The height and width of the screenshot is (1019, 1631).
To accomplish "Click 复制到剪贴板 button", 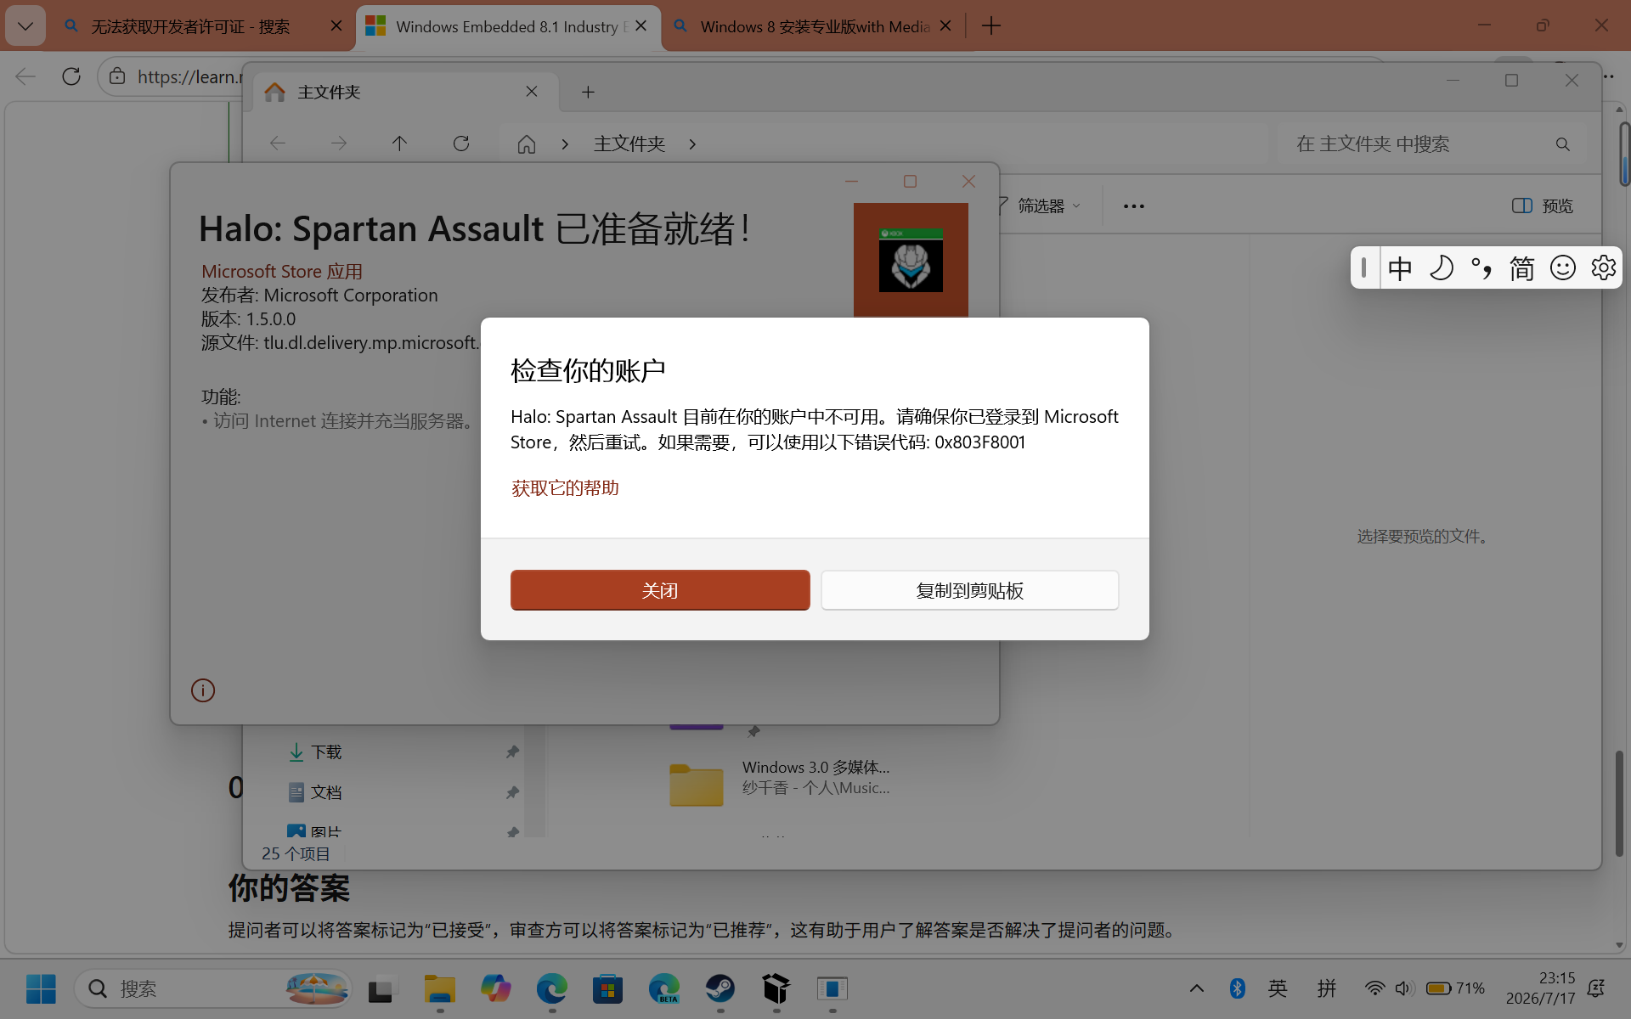I will click(969, 590).
